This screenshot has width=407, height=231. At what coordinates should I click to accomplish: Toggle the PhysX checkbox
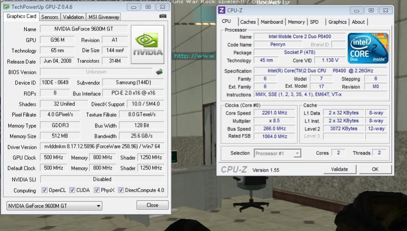tap(97, 190)
